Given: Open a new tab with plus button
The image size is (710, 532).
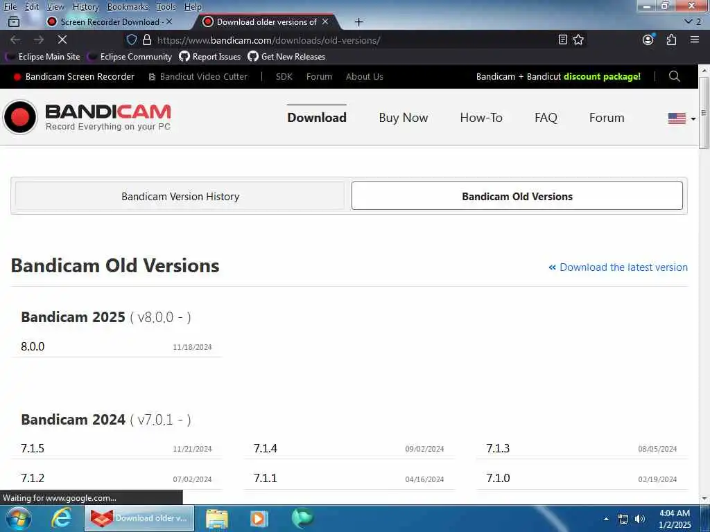Looking at the screenshot, I should [x=358, y=21].
